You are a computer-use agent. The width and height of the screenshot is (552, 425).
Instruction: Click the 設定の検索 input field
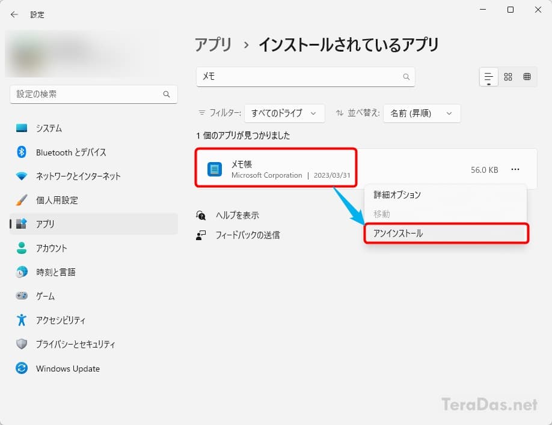point(94,94)
